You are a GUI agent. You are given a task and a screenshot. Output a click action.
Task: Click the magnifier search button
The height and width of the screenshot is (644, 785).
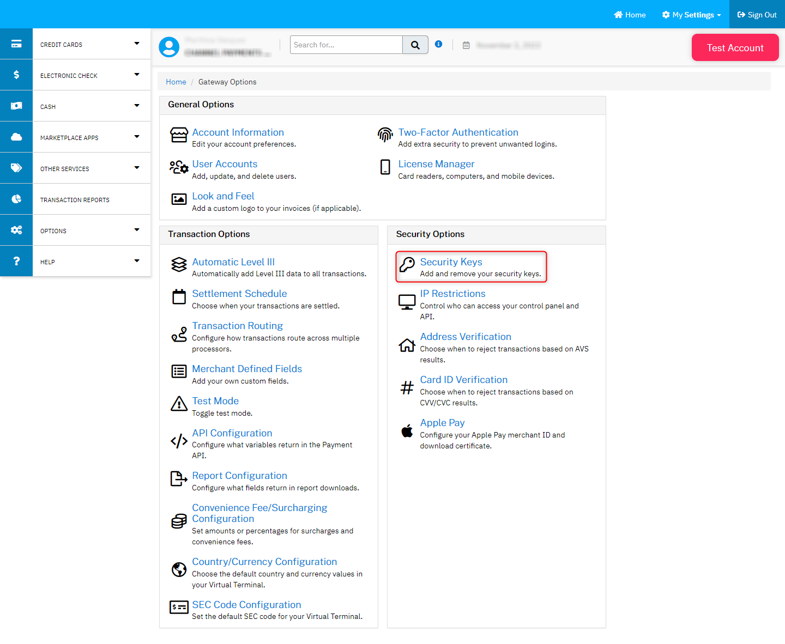coord(415,45)
